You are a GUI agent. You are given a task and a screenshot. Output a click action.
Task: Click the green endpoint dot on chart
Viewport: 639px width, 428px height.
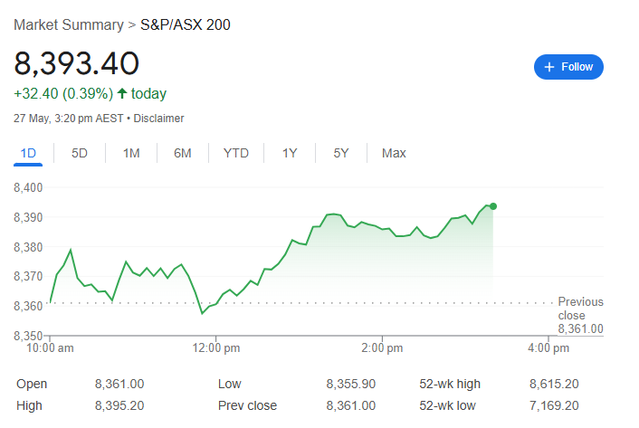(492, 206)
